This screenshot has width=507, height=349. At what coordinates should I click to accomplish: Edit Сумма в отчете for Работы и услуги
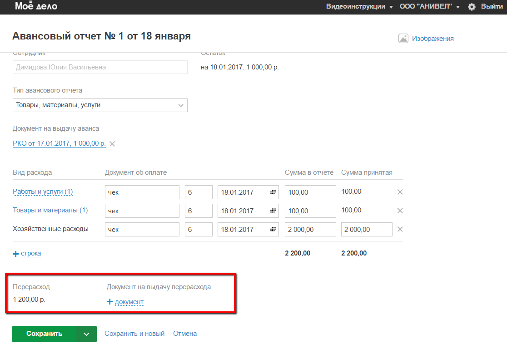(x=310, y=192)
